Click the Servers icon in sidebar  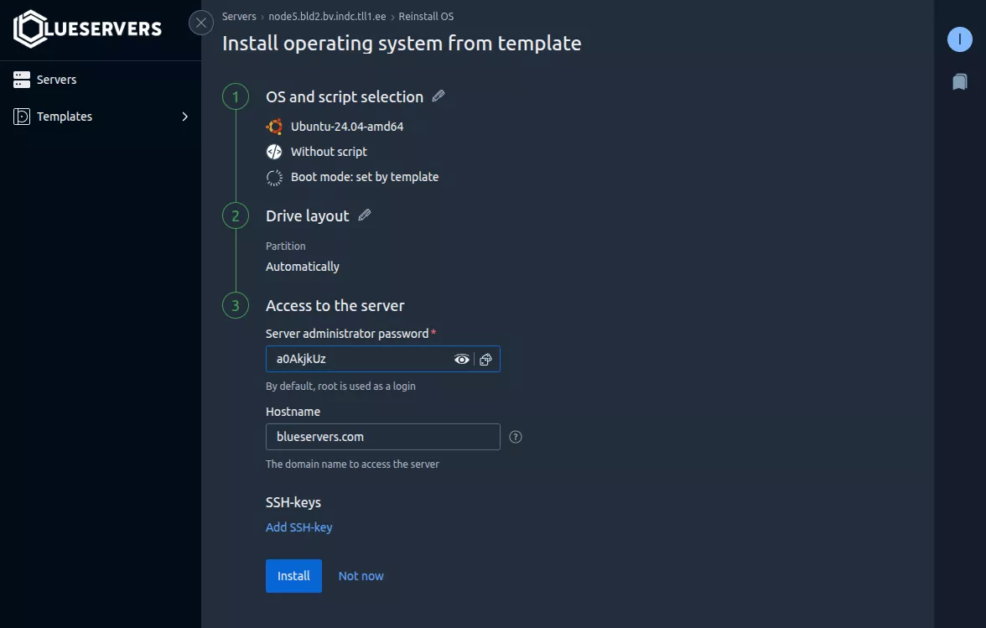22,79
